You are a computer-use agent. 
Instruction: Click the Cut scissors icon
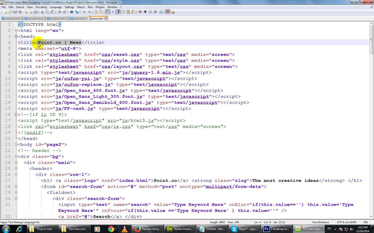(x=42, y=12)
